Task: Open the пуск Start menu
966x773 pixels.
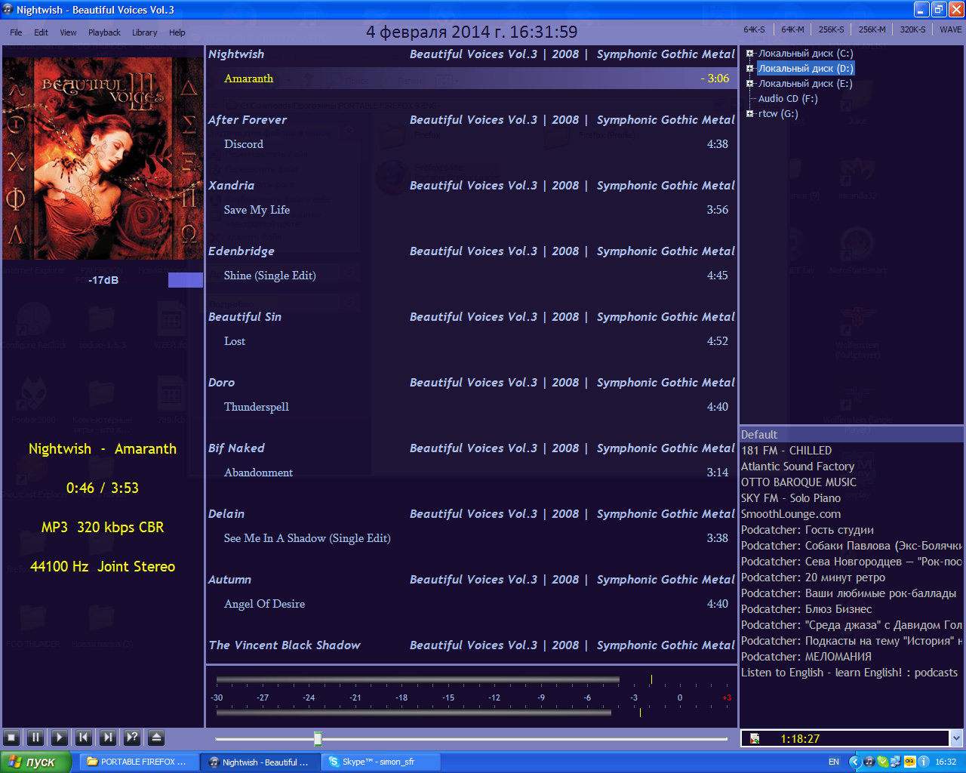Action: pyautogui.click(x=35, y=762)
